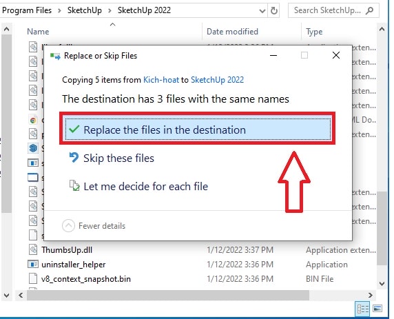Sort by Type column header
394x319 pixels.
click(314, 32)
